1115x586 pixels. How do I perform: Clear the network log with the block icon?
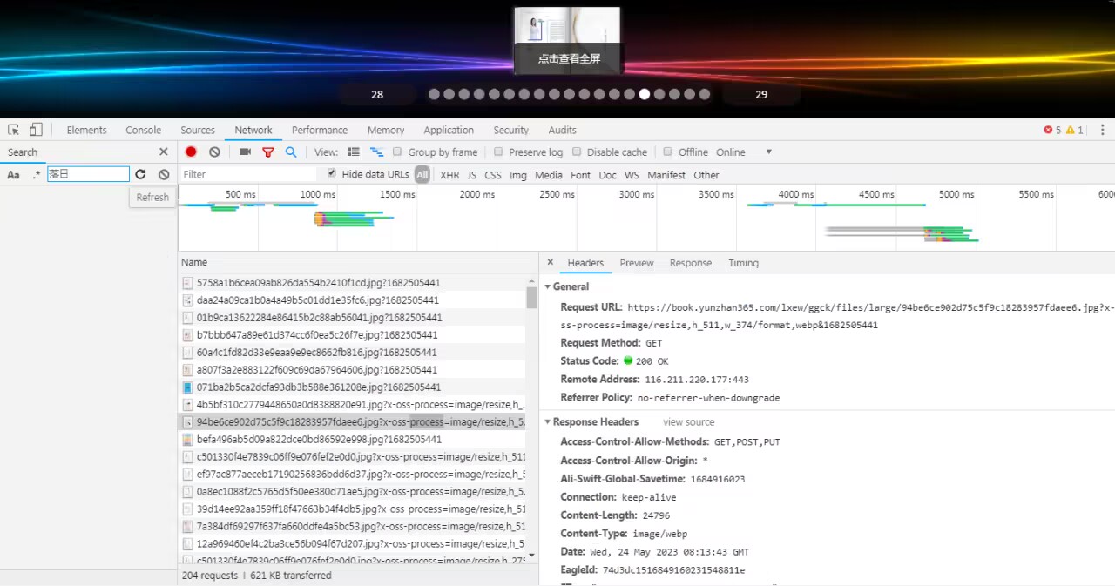coord(214,152)
